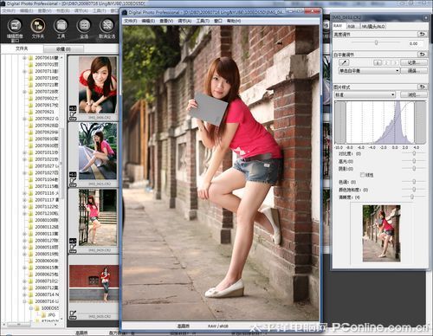Click the Highlight (高光) slider handle
This screenshot has width=433, height=336.
click(414, 161)
